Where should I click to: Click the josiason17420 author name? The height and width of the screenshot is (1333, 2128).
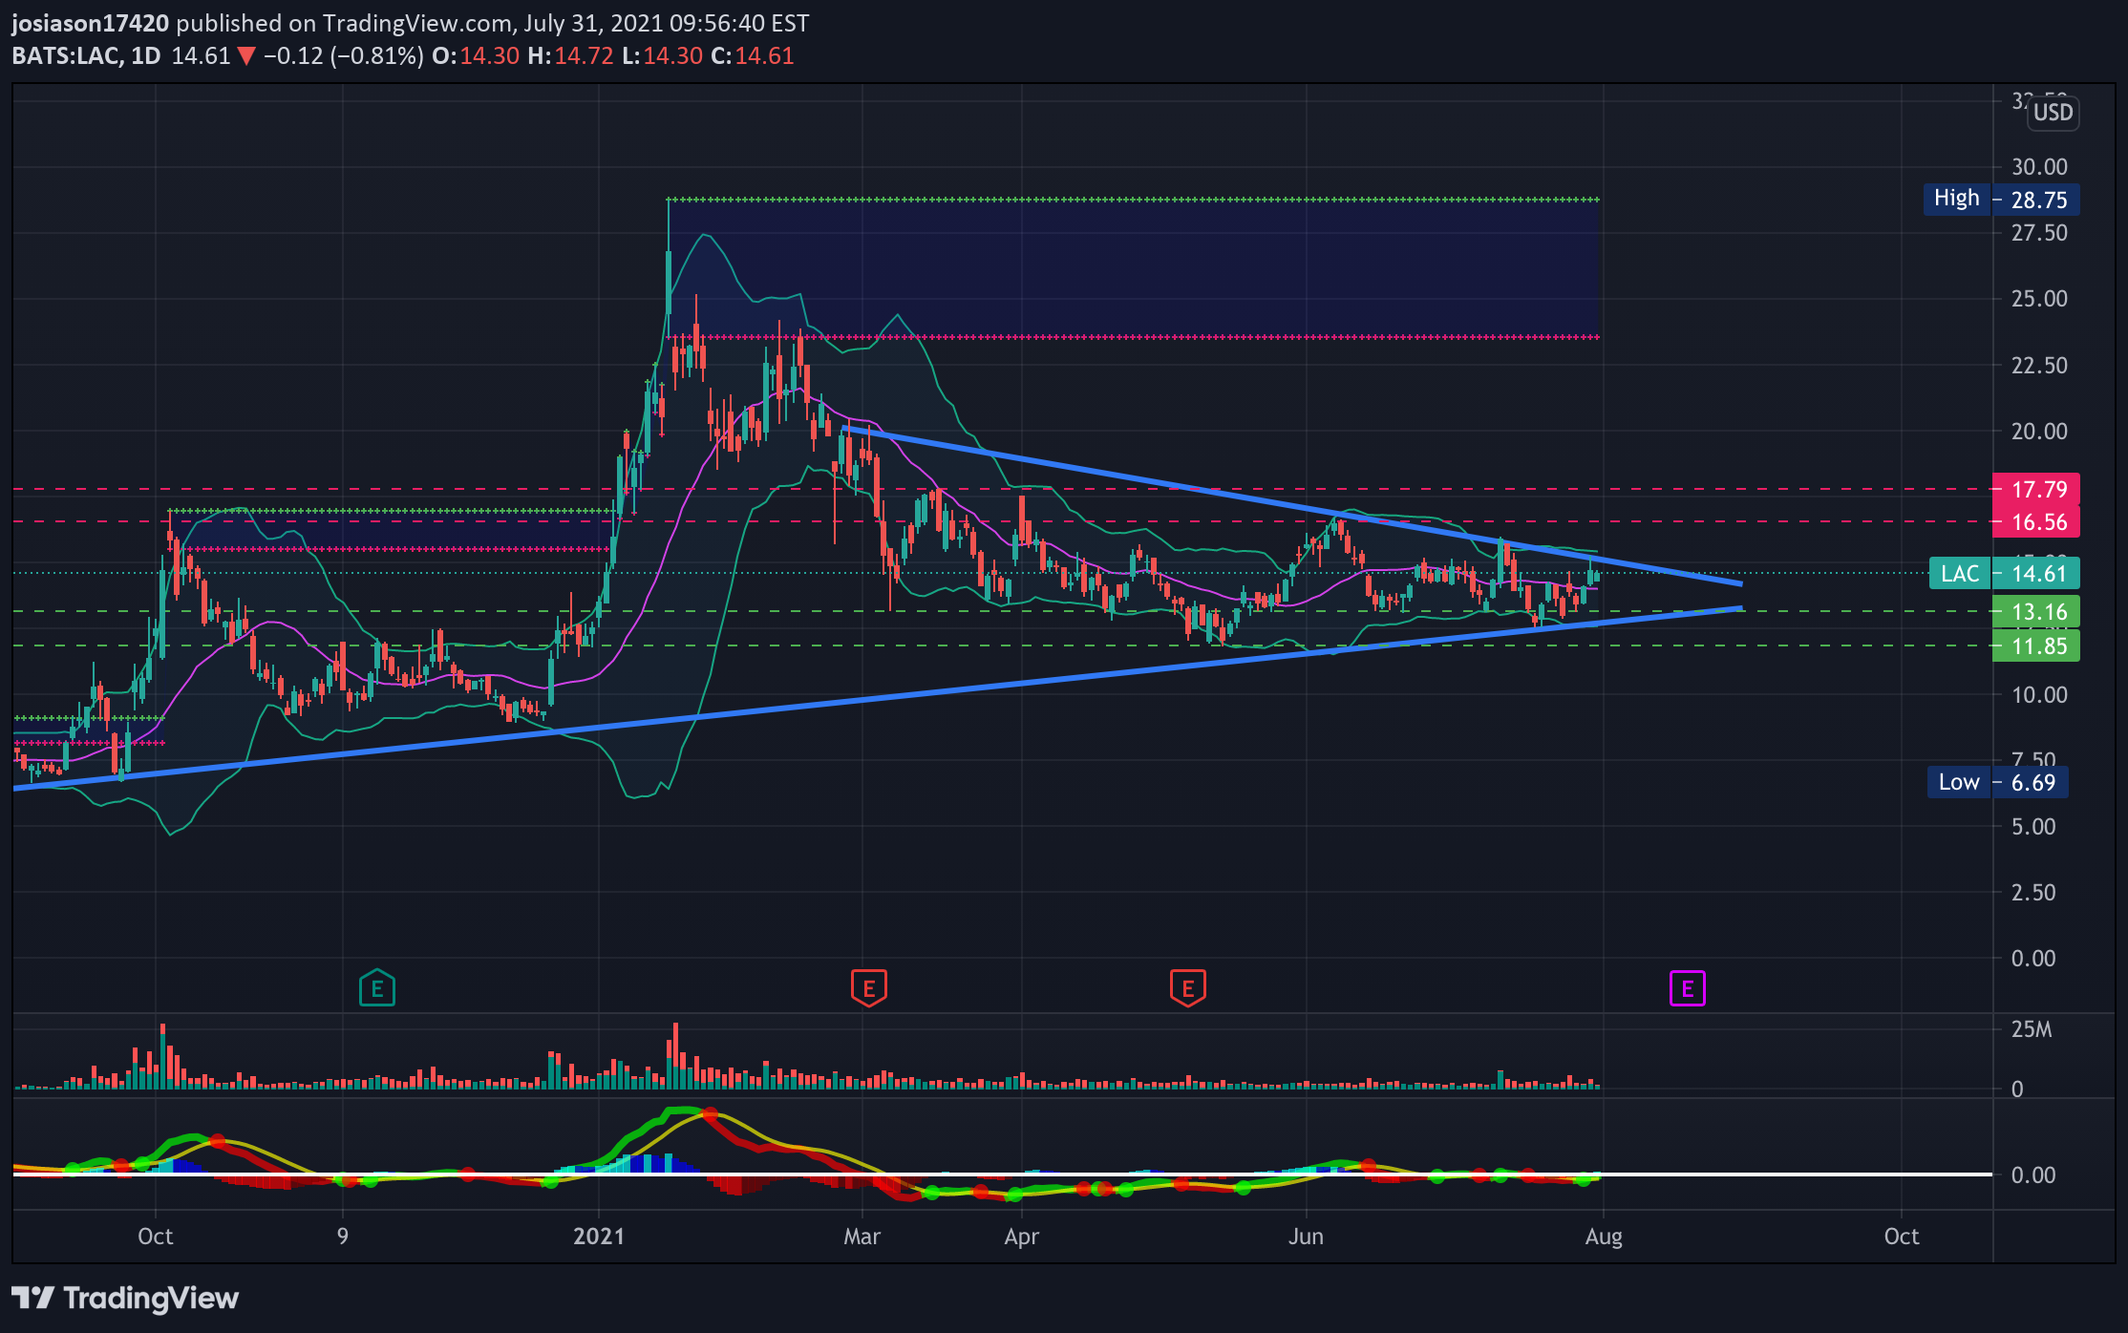(x=90, y=23)
